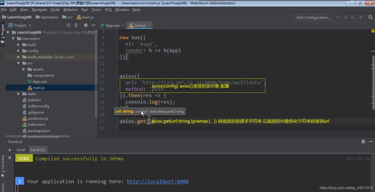Screen dimensions: 375x192
Task: Switch to the Local (1) terminal tab
Action: pos(37,150)
